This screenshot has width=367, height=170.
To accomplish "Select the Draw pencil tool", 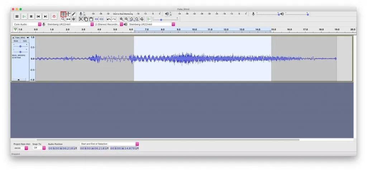I will pyautogui.click(x=73, y=14).
